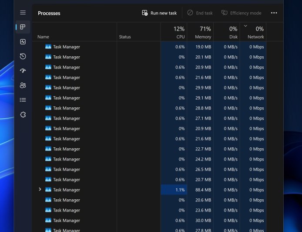Click Task Manager icon in the 24.2 MB row
Image resolution: width=302 pixels, height=232 pixels.
[48, 159]
